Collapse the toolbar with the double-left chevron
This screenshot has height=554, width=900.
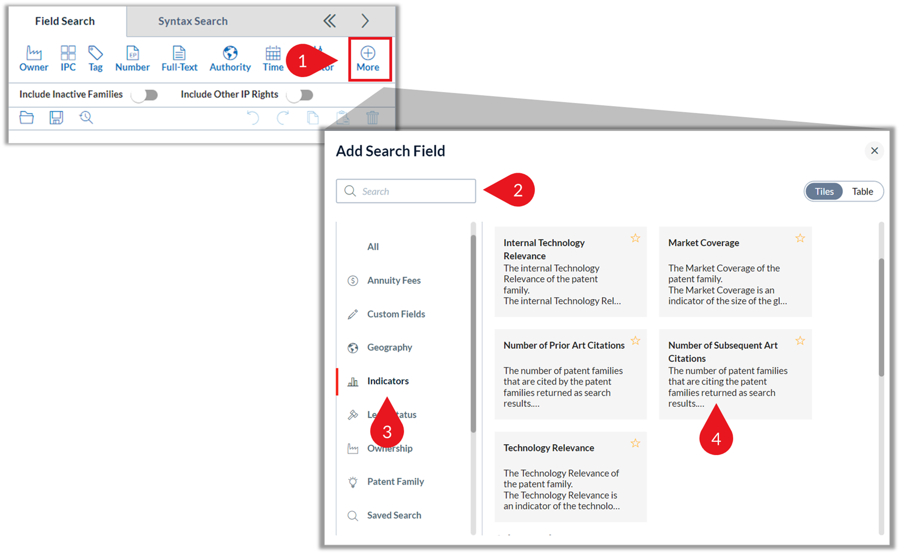(x=329, y=21)
